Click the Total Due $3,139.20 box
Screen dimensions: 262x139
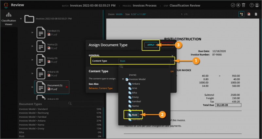(x=228, y=105)
